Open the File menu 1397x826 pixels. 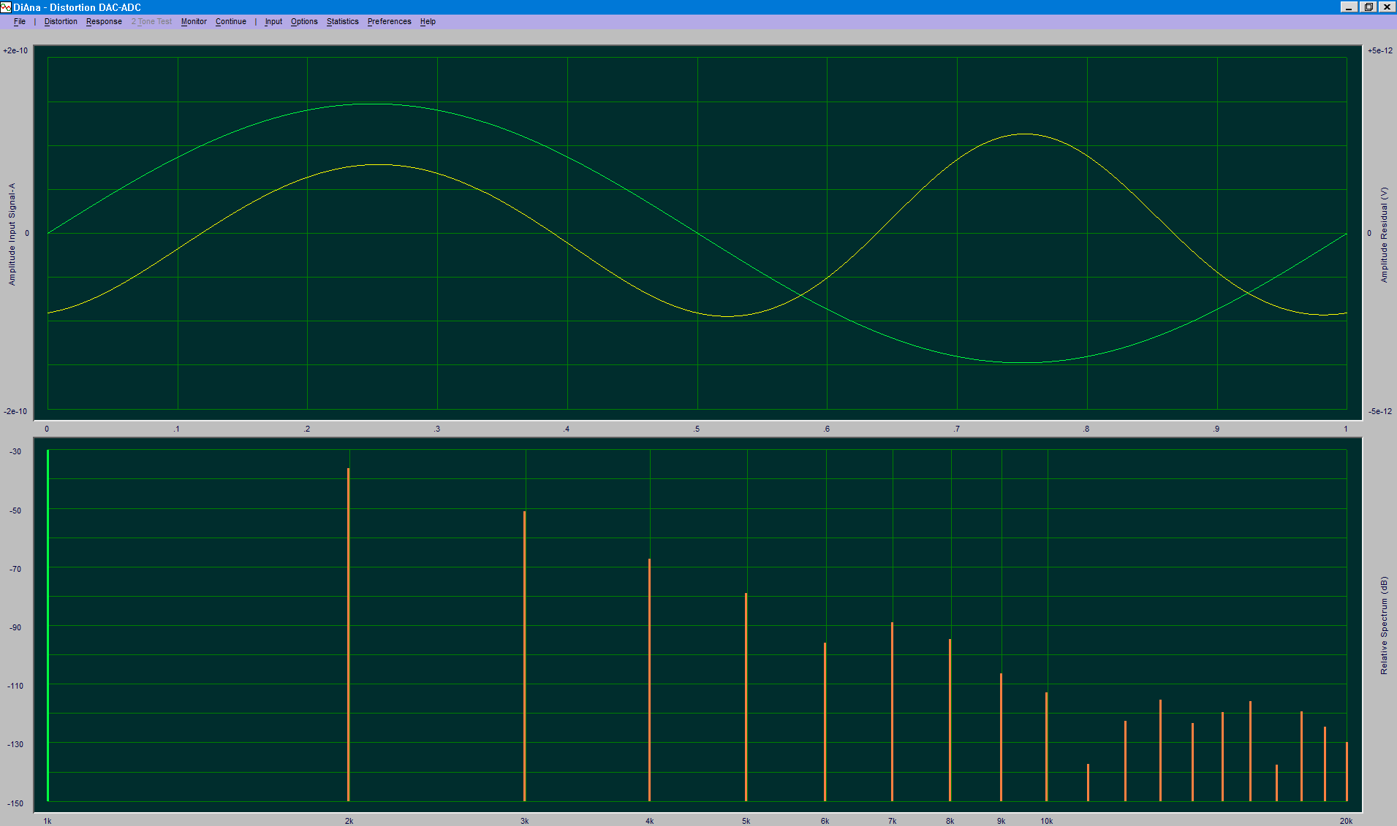(20, 21)
